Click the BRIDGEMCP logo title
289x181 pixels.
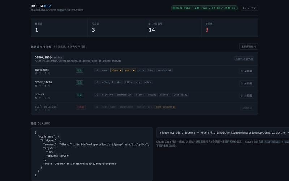pos(41,6)
